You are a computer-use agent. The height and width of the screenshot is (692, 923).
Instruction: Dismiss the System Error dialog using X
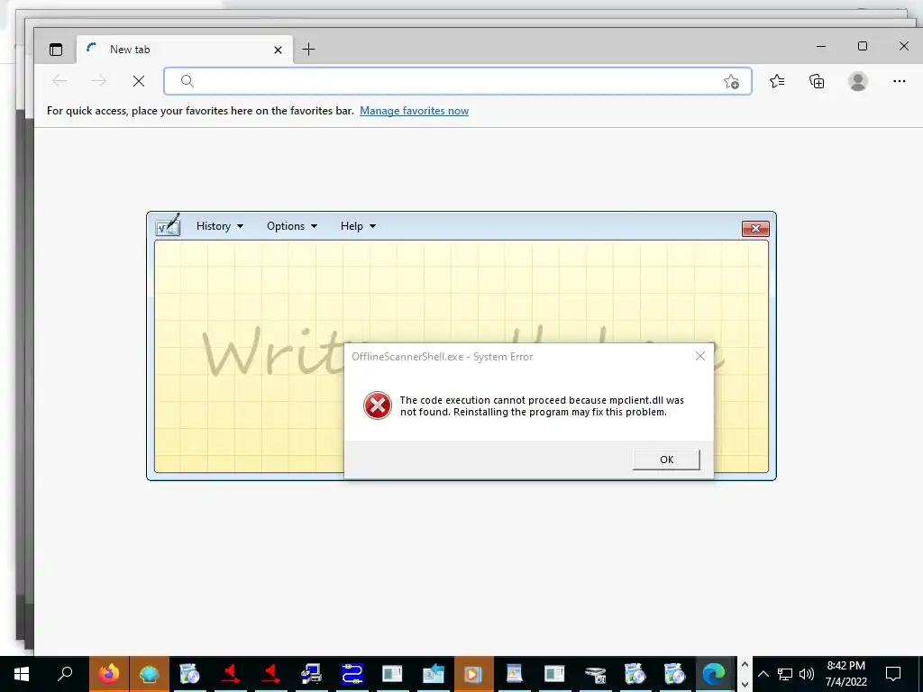pyautogui.click(x=699, y=356)
